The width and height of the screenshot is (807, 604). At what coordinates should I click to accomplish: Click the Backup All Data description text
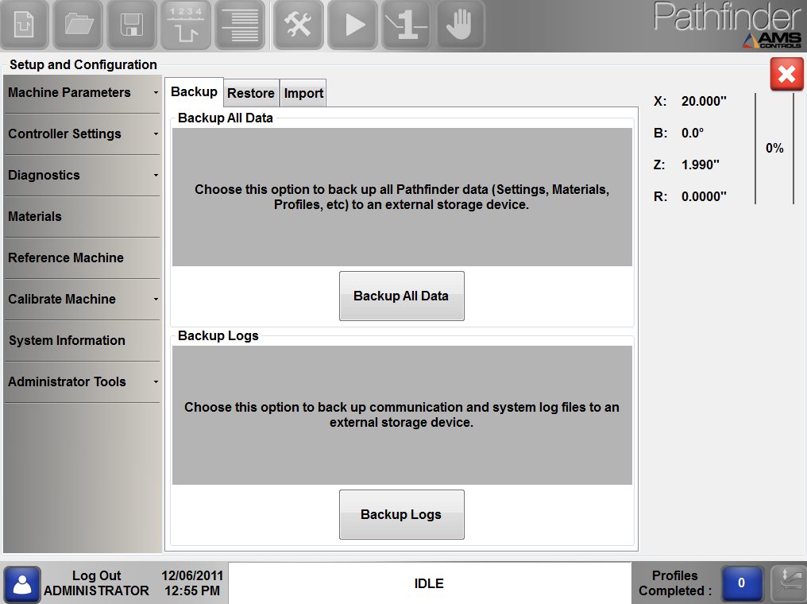[402, 197]
